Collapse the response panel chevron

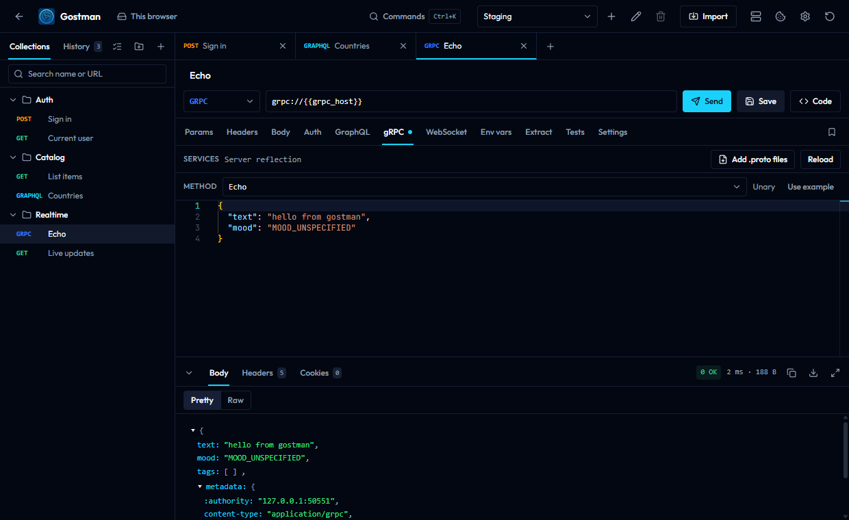pyautogui.click(x=189, y=373)
